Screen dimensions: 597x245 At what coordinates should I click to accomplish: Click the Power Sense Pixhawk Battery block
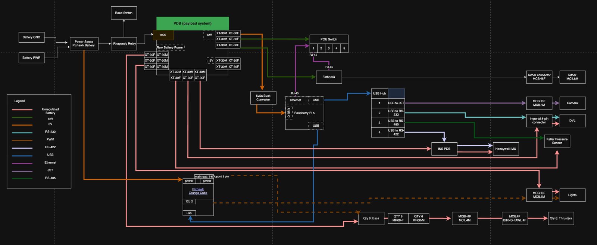tap(84, 44)
